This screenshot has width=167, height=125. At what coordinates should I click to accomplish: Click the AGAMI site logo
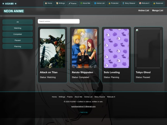point(10,4)
